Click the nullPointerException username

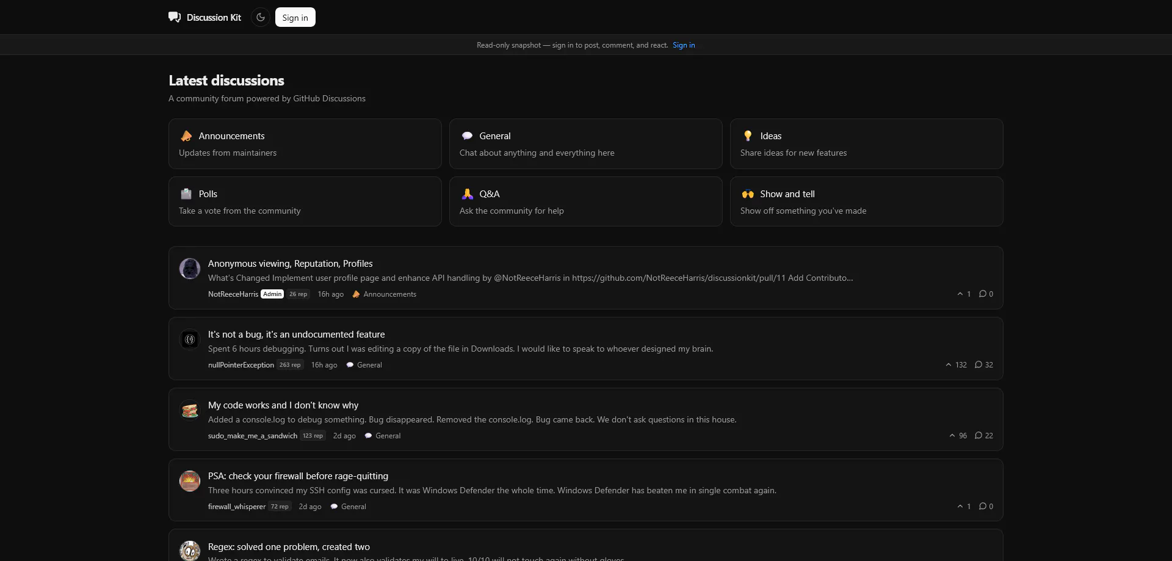tap(241, 365)
